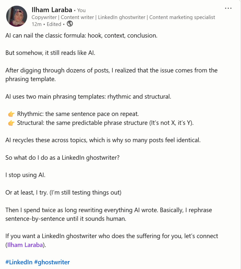Click the paragraph starting "Then I spend twice as long"
Image resolution: width=241 pixels, height=269 pixels.
click(108, 210)
